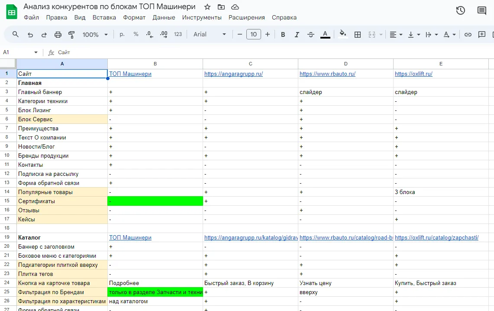
Task: Activate the paint format tool
Action: (71, 34)
